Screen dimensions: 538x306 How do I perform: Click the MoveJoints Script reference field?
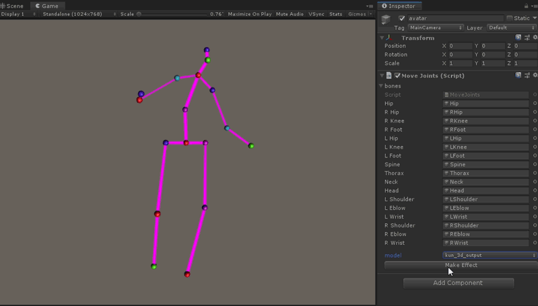tap(485, 95)
